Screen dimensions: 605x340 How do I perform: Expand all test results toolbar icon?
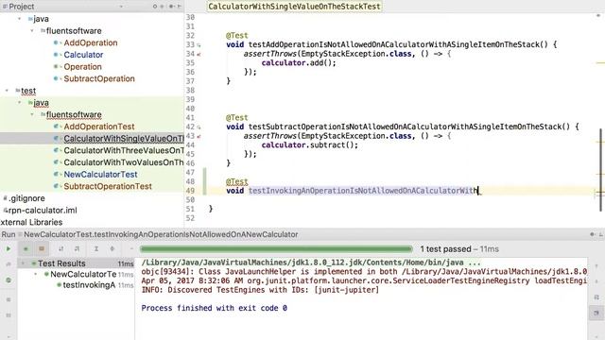click(96, 249)
